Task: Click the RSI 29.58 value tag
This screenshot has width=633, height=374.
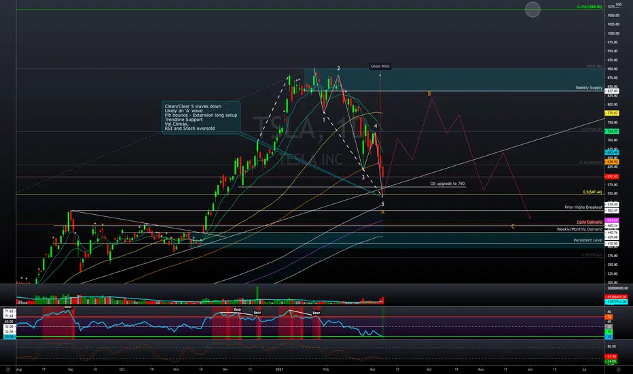Action: click(8, 337)
